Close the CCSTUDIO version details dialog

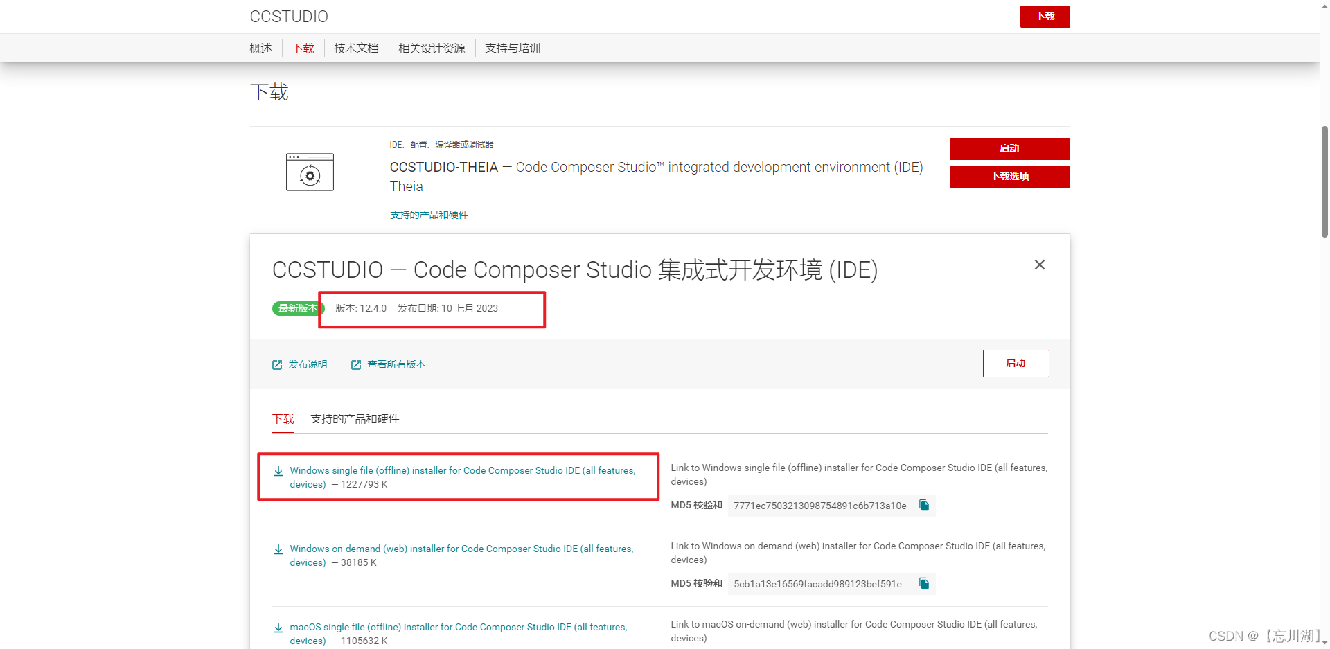click(x=1039, y=265)
